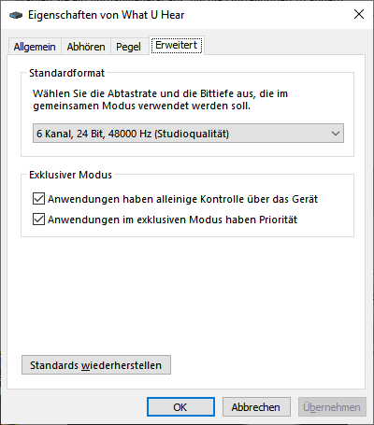Go to the Pegel tab

click(x=128, y=47)
